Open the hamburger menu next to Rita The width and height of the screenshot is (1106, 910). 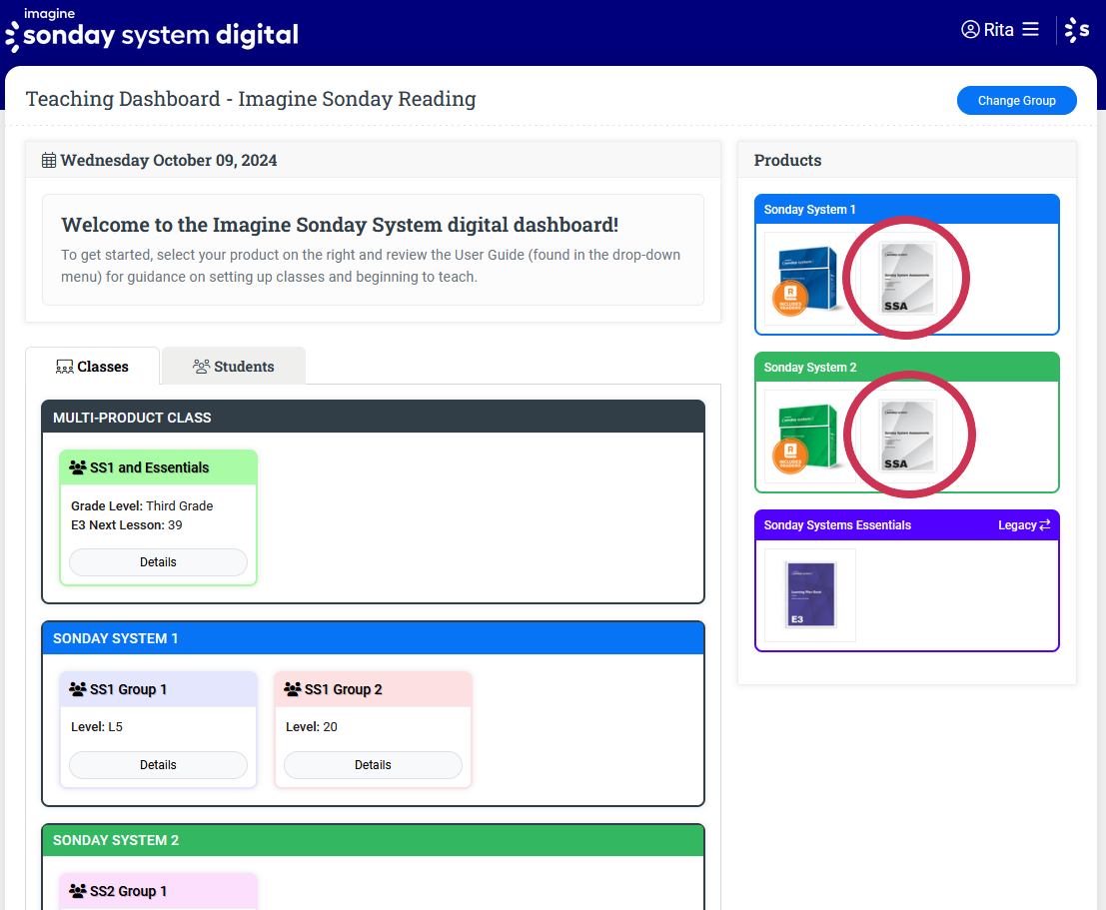(1030, 30)
